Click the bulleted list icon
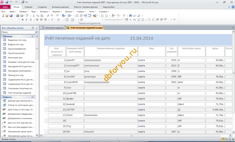Screen dimensions: 235x142 149,20
